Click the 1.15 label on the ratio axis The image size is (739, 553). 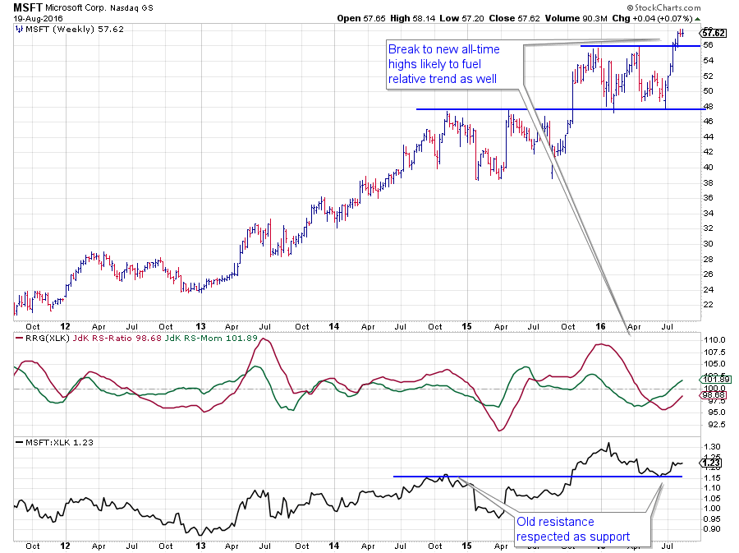pyautogui.click(x=712, y=478)
